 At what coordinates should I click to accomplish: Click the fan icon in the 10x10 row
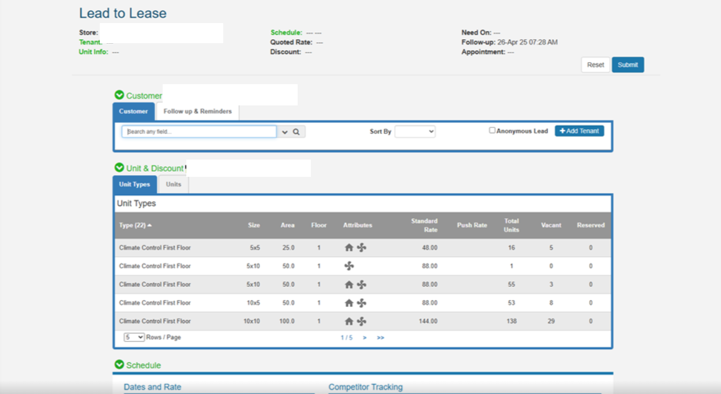[x=362, y=321]
